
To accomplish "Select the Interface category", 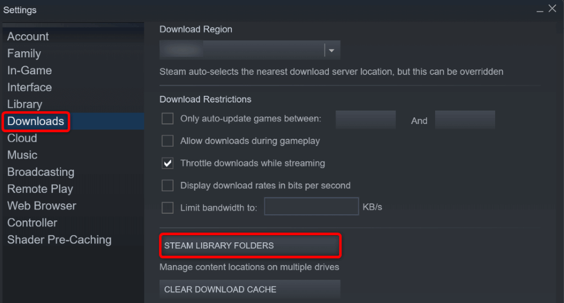I will 30,87.
